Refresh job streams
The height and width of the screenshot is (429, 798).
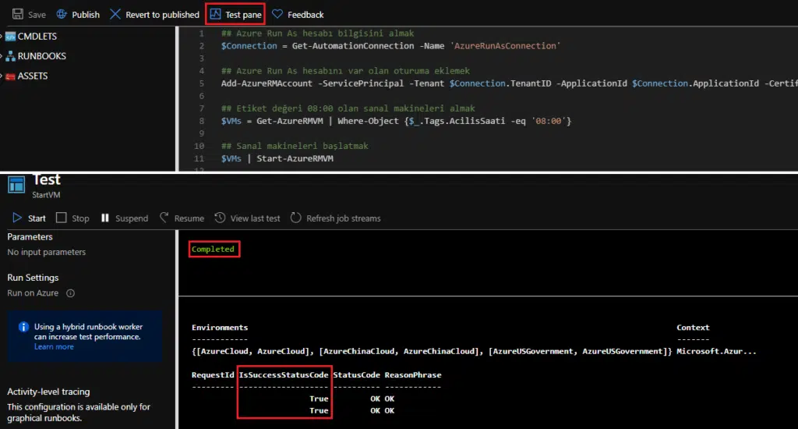(335, 218)
